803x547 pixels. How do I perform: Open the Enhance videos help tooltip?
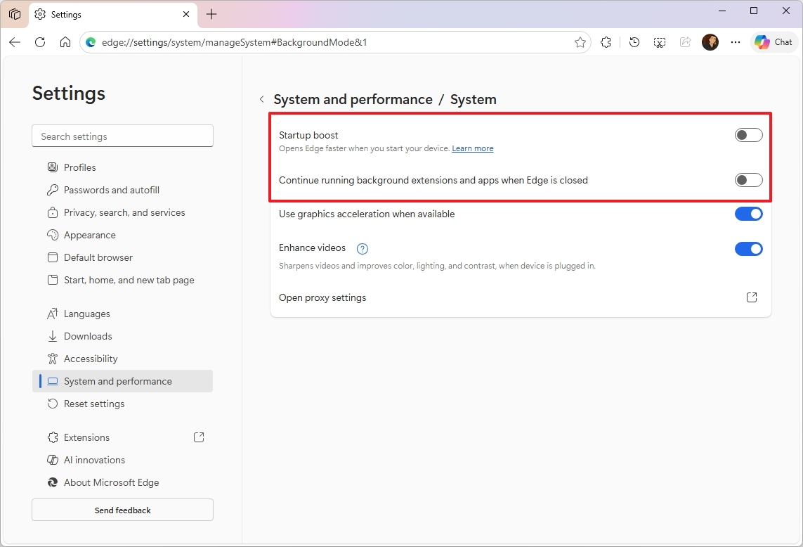362,248
